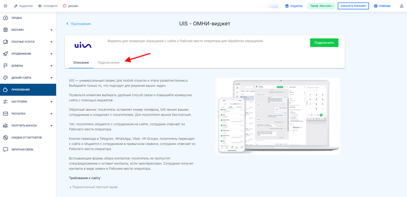407x197 pixels.
Task: Click the Заказать рекламу button
Action: pos(353,6)
